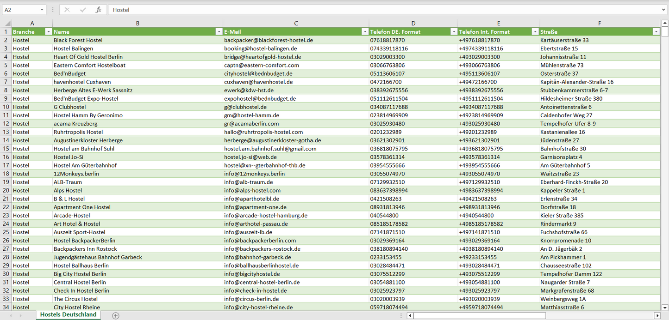Select the column C header
This screenshot has height=320, width=669.
click(x=296, y=24)
